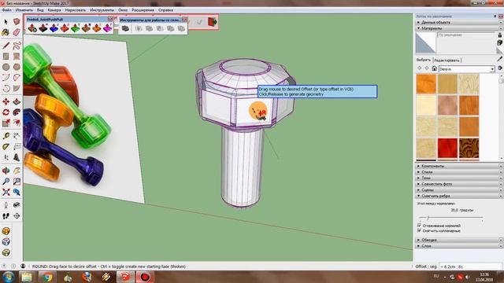Pick the eyedropper sample paint icon

coord(499,59)
